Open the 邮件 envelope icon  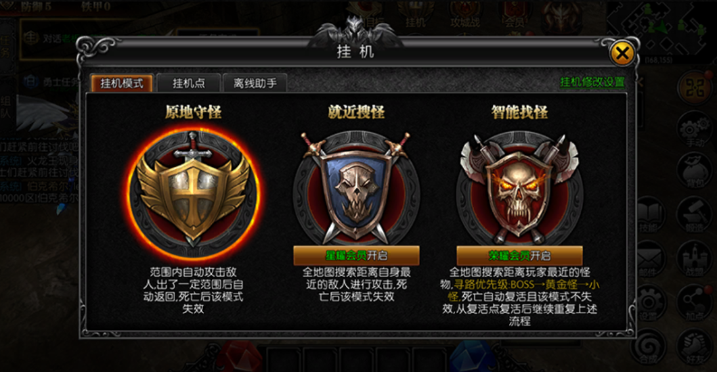click(651, 258)
